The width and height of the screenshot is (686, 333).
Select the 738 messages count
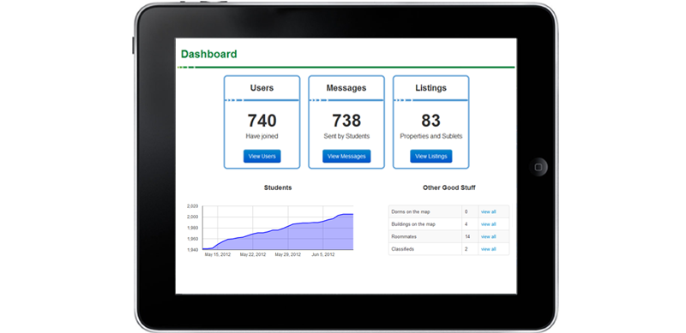click(x=346, y=121)
